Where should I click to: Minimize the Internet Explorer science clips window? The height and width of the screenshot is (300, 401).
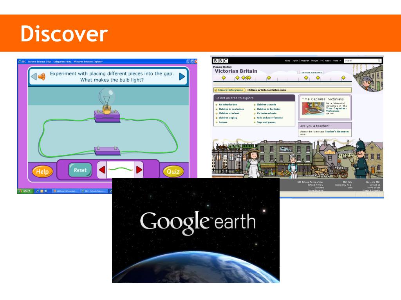coord(188,61)
